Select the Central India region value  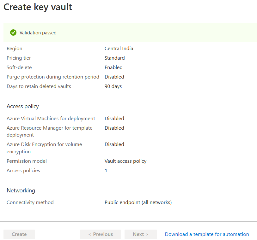click(119, 49)
